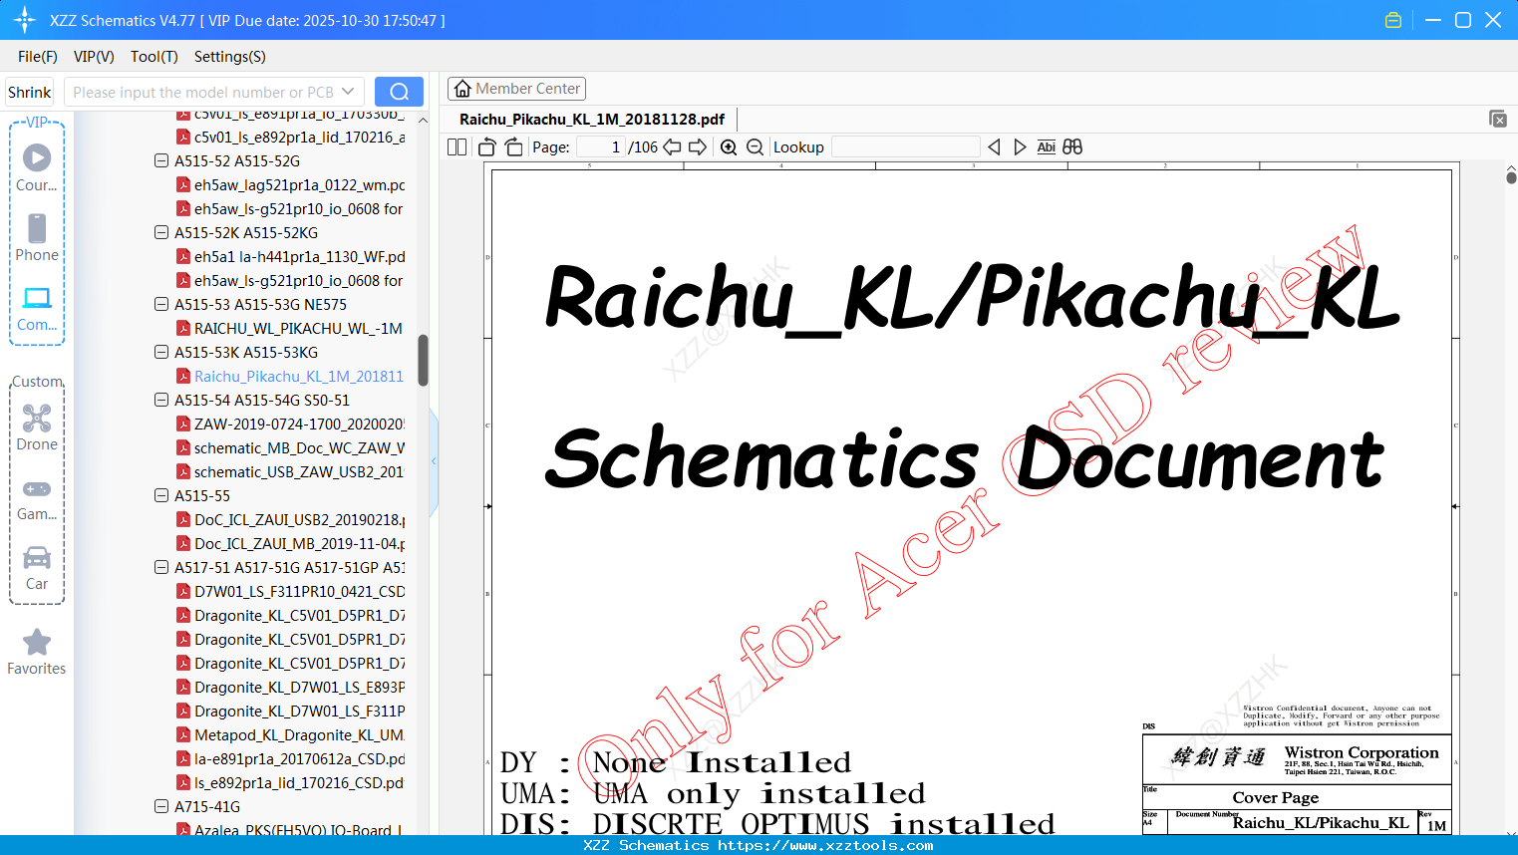The height and width of the screenshot is (855, 1518).
Task: Open the Phone category
Action: click(x=37, y=238)
